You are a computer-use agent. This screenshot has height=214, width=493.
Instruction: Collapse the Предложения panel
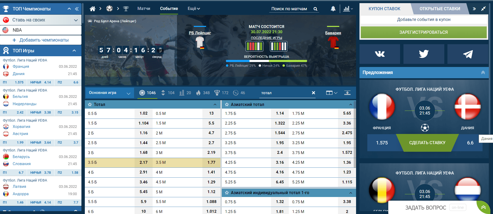click(x=483, y=72)
